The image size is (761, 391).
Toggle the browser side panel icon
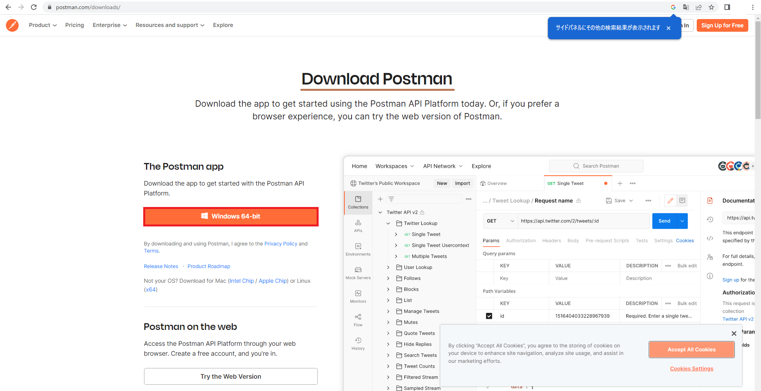pyautogui.click(x=727, y=7)
